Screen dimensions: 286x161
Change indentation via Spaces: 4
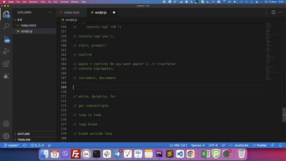[x=198, y=145]
